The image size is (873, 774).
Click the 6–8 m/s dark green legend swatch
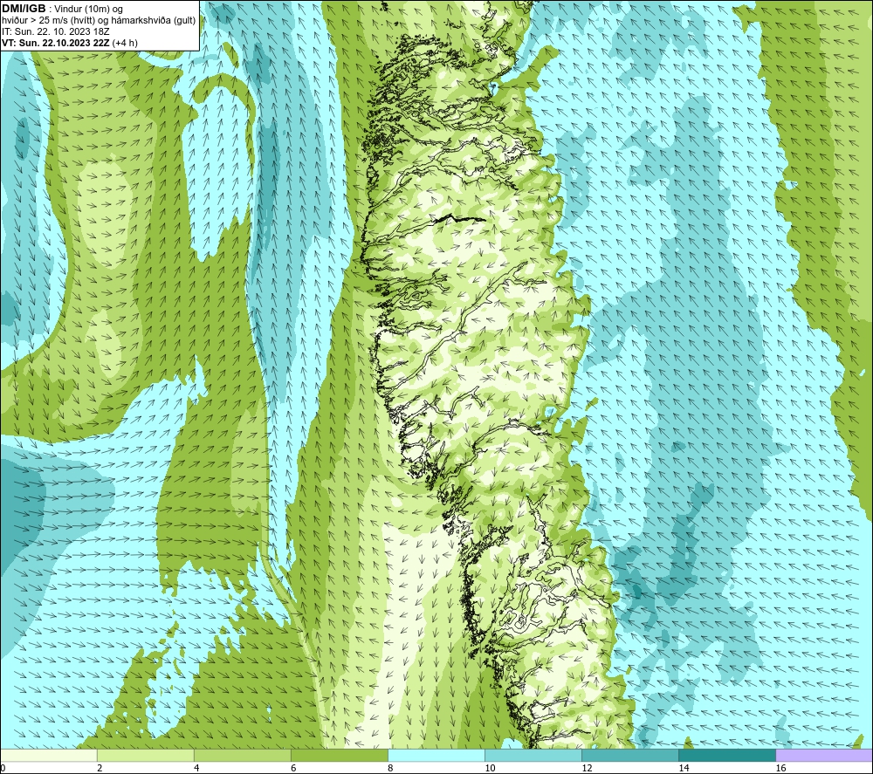coord(340,755)
